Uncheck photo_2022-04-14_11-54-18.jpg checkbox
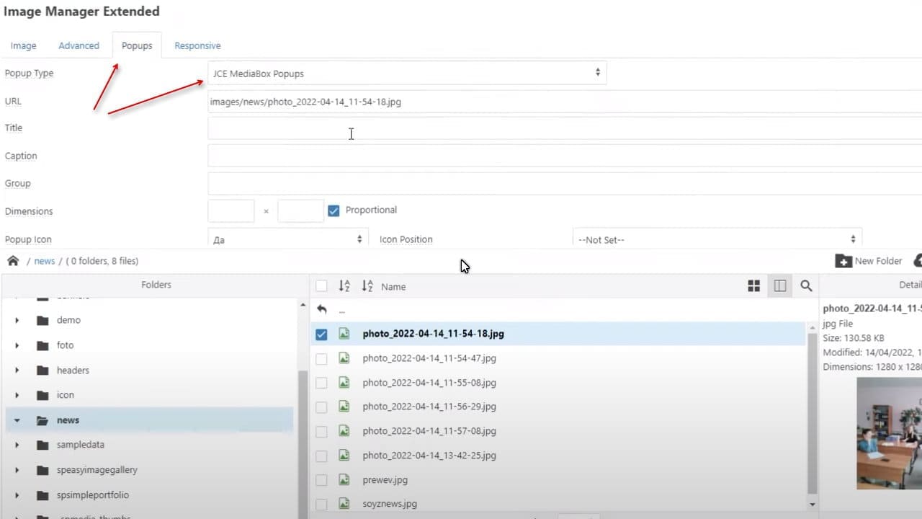The image size is (922, 519). click(x=321, y=334)
